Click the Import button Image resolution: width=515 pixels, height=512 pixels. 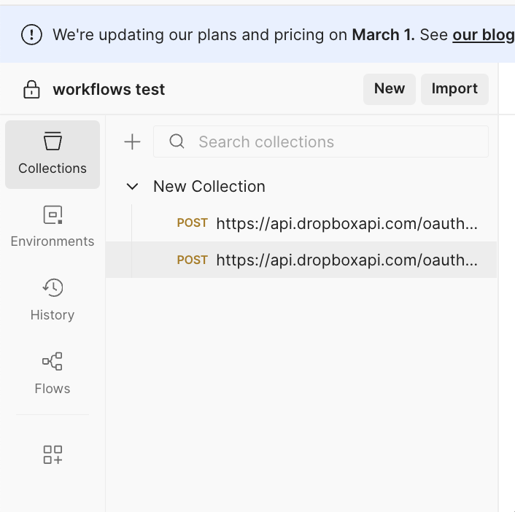(x=454, y=89)
